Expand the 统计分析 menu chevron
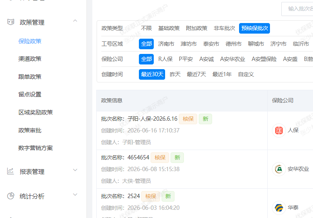 75,195
